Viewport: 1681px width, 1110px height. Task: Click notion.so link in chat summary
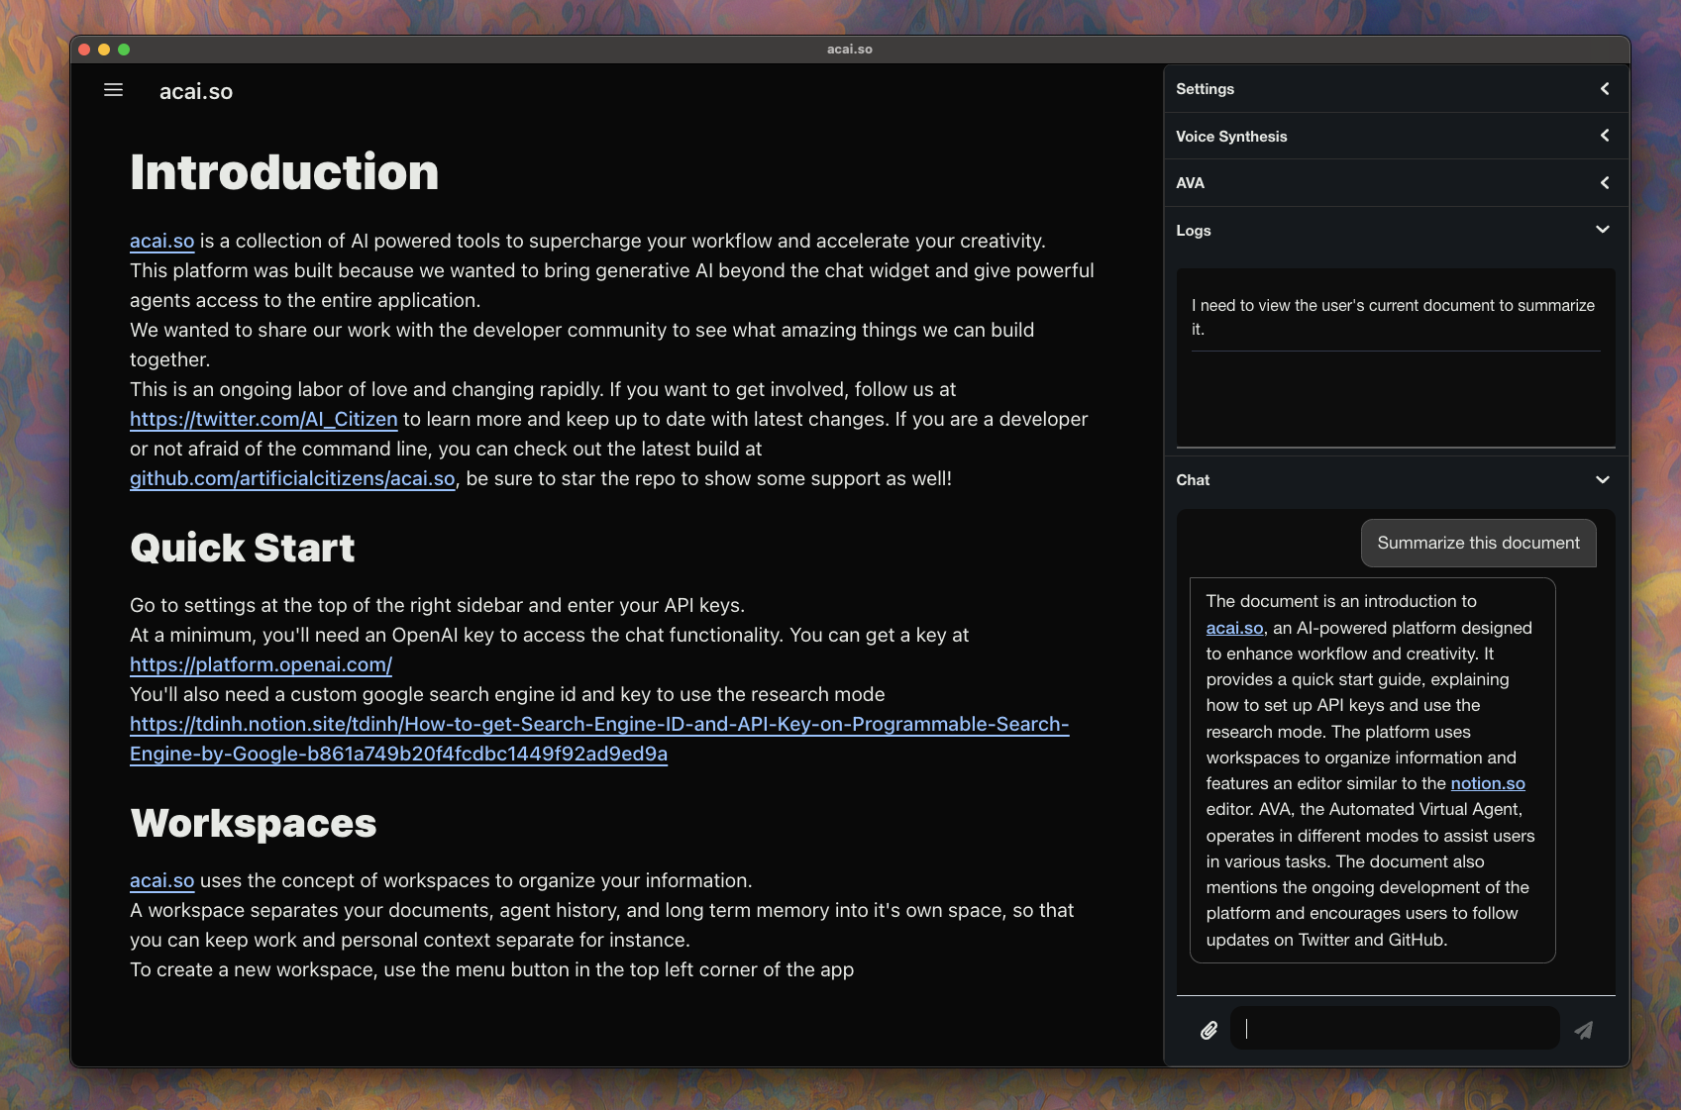pyautogui.click(x=1488, y=783)
